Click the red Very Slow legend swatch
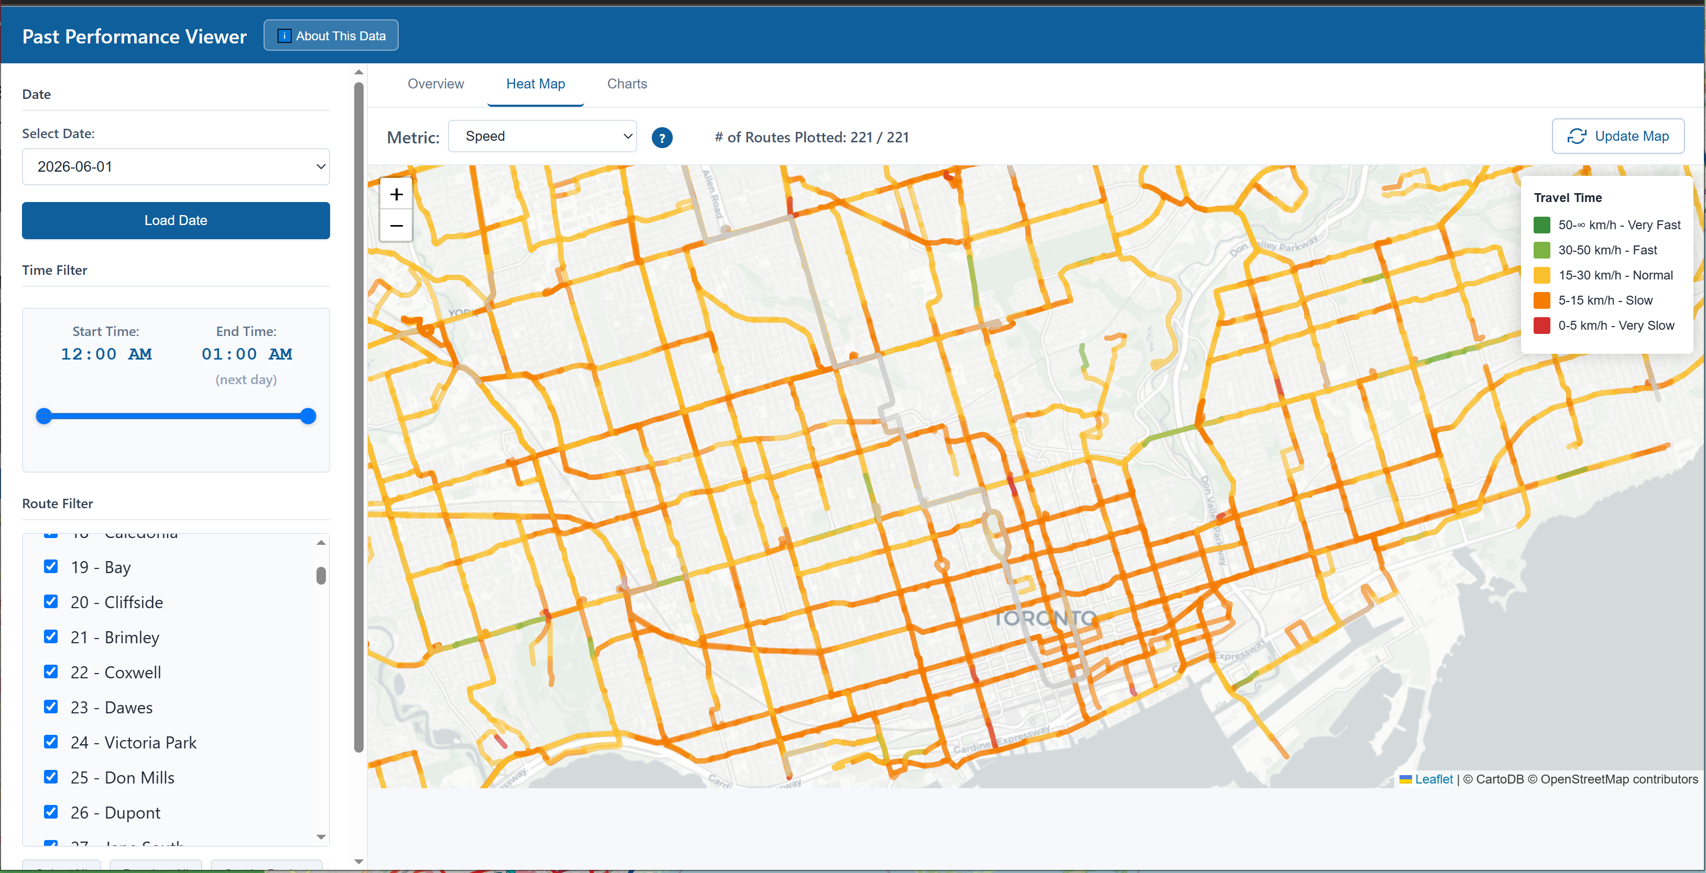This screenshot has height=873, width=1706. [1542, 326]
